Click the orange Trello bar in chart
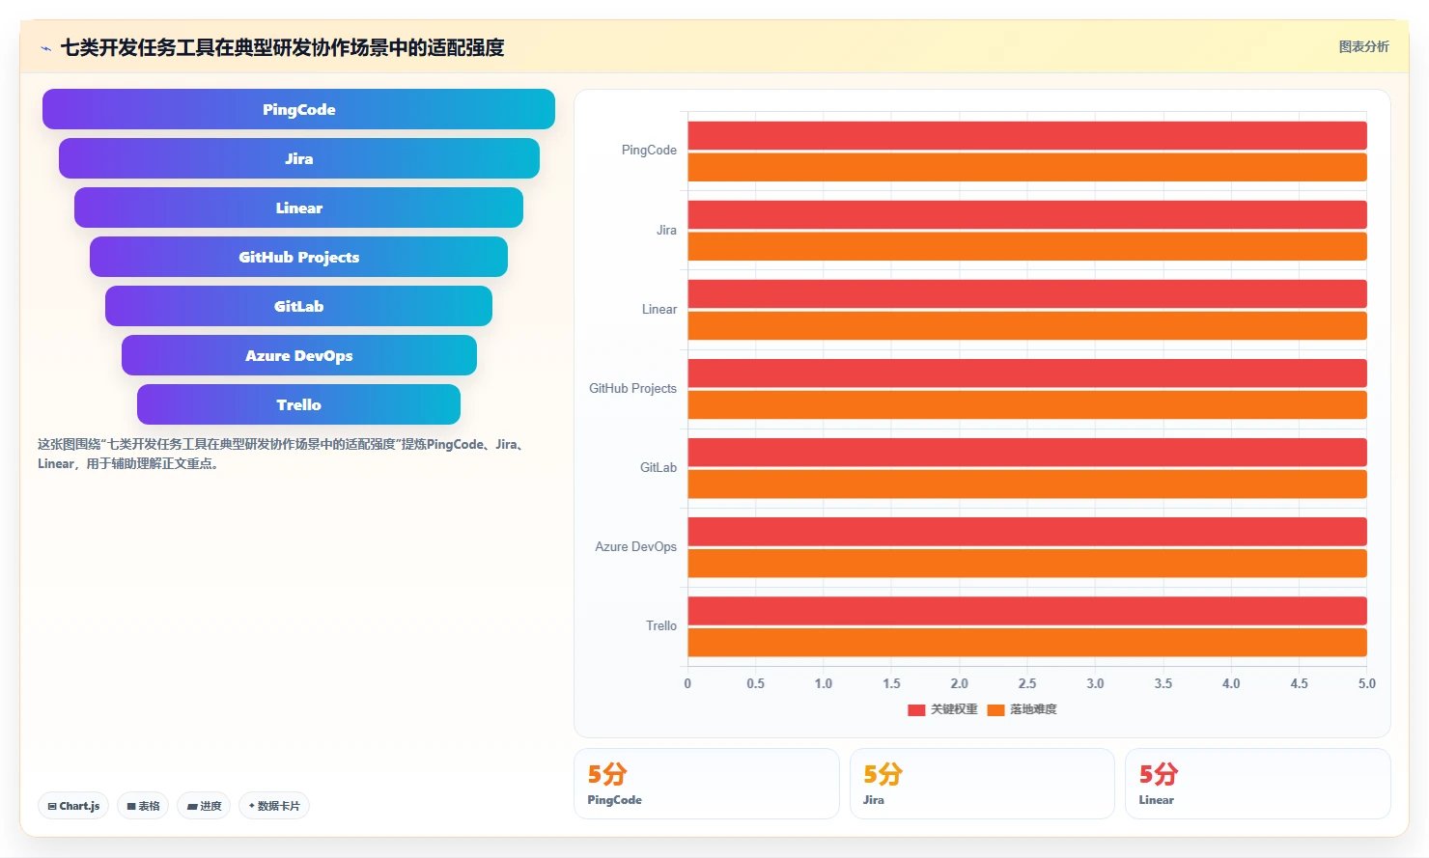Viewport: 1429px width, 858px height. [1027, 642]
